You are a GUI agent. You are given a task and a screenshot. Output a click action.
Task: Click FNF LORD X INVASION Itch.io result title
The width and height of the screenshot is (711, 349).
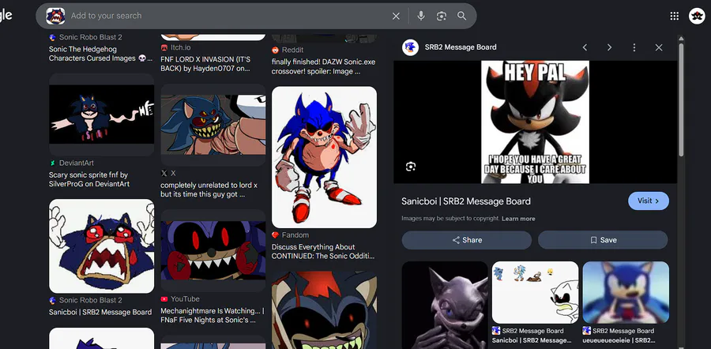(205, 65)
